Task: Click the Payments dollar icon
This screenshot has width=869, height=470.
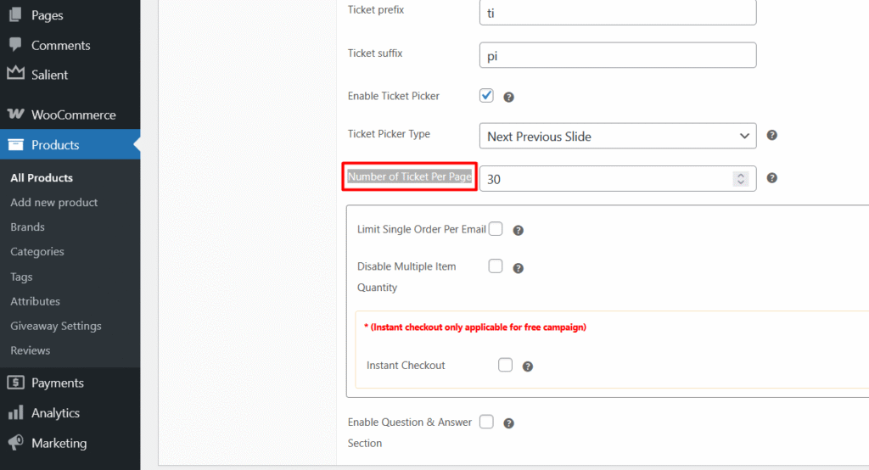Action: (15, 383)
